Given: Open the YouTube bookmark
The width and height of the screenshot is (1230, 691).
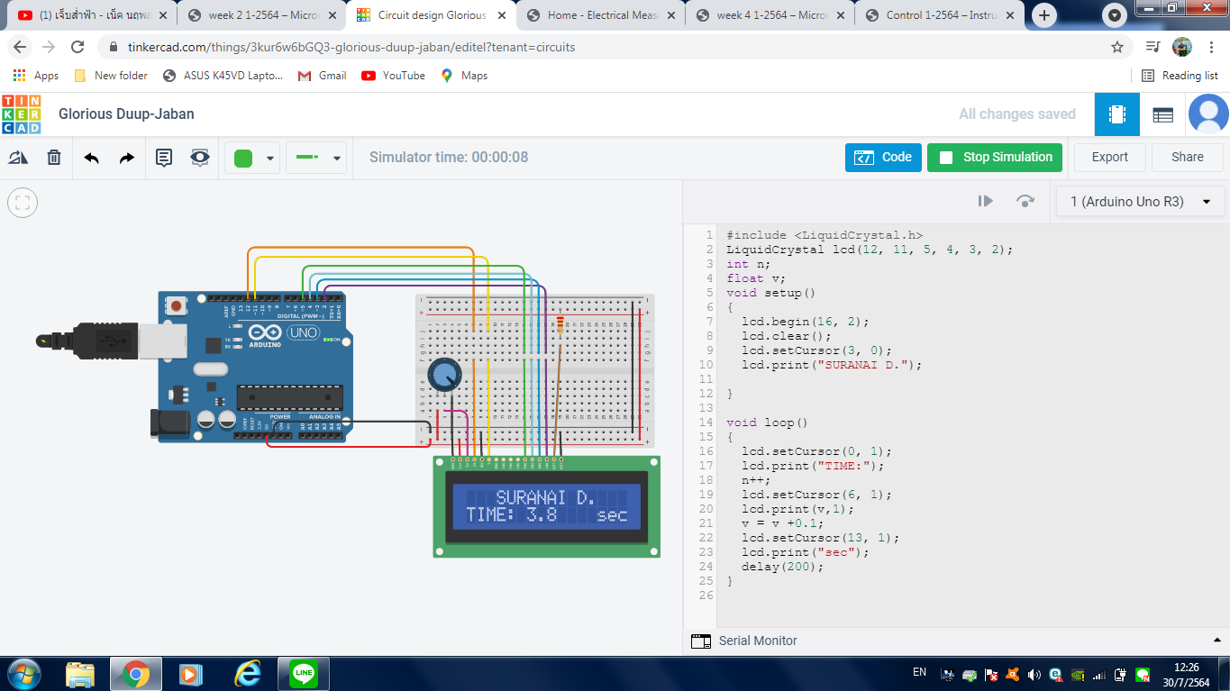Looking at the screenshot, I should (x=394, y=76).
